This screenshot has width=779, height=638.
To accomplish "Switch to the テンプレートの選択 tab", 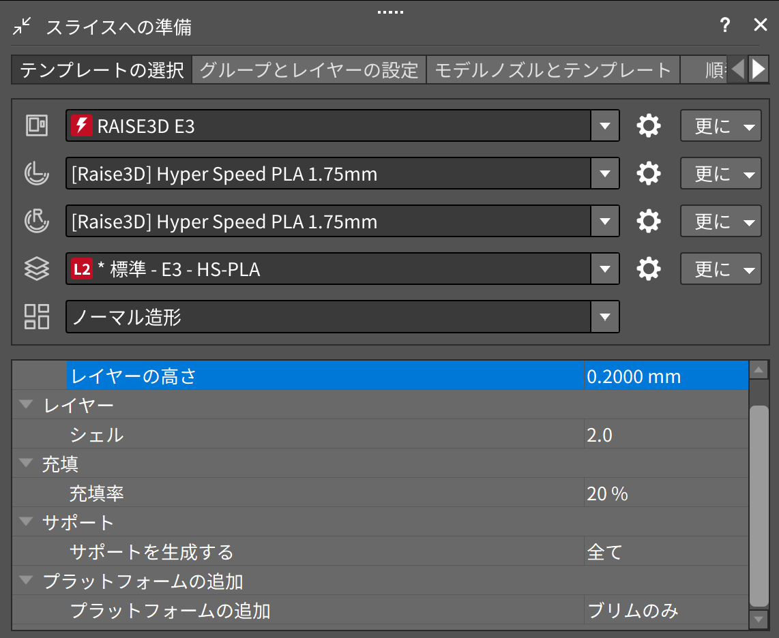I will 102,70.
